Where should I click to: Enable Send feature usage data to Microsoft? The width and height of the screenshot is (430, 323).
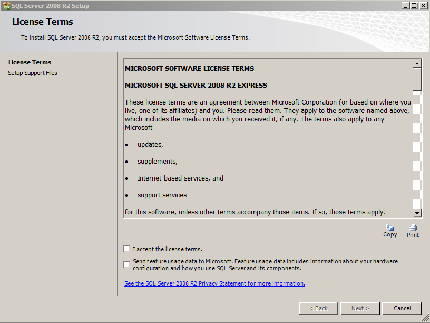pos(126,264)
